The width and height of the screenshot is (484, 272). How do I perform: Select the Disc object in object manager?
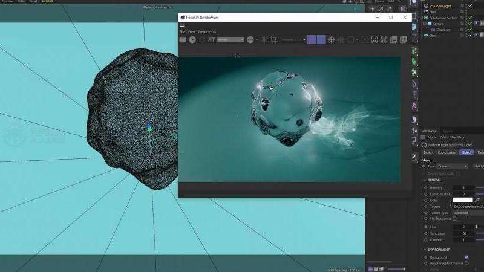coord(433,36)
